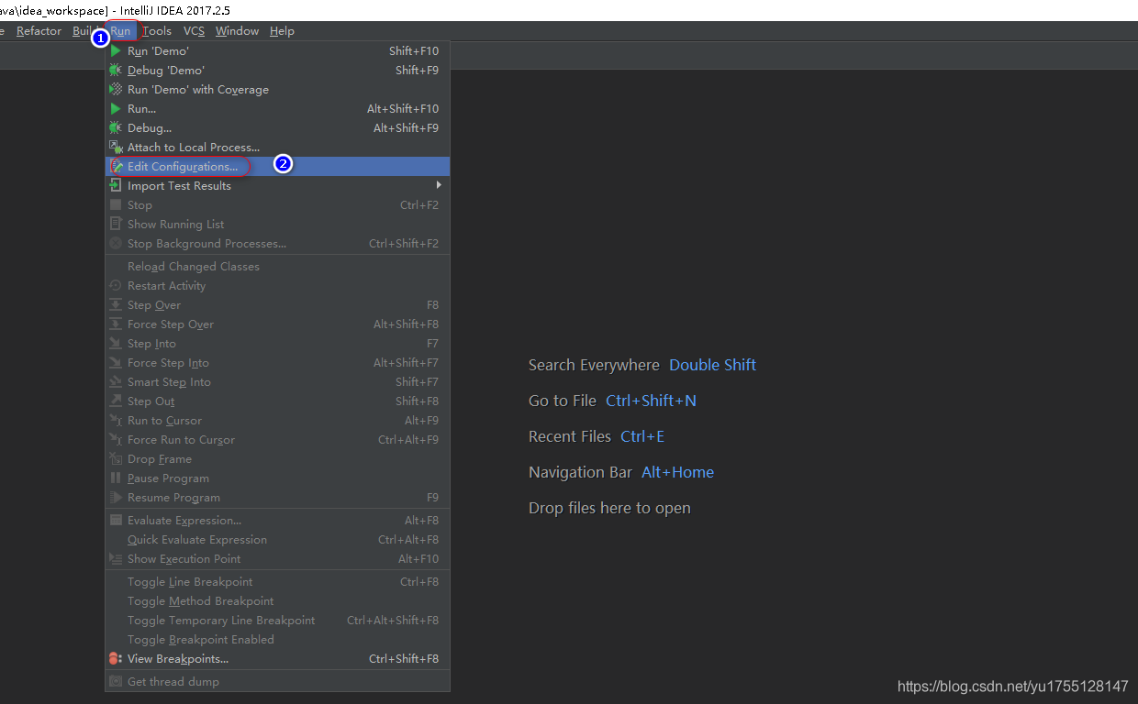Click the Alt+Home shortcut hint
The width and height of the screenshot is (1138, 704).
pyautogui.click(x=677, y=472)
